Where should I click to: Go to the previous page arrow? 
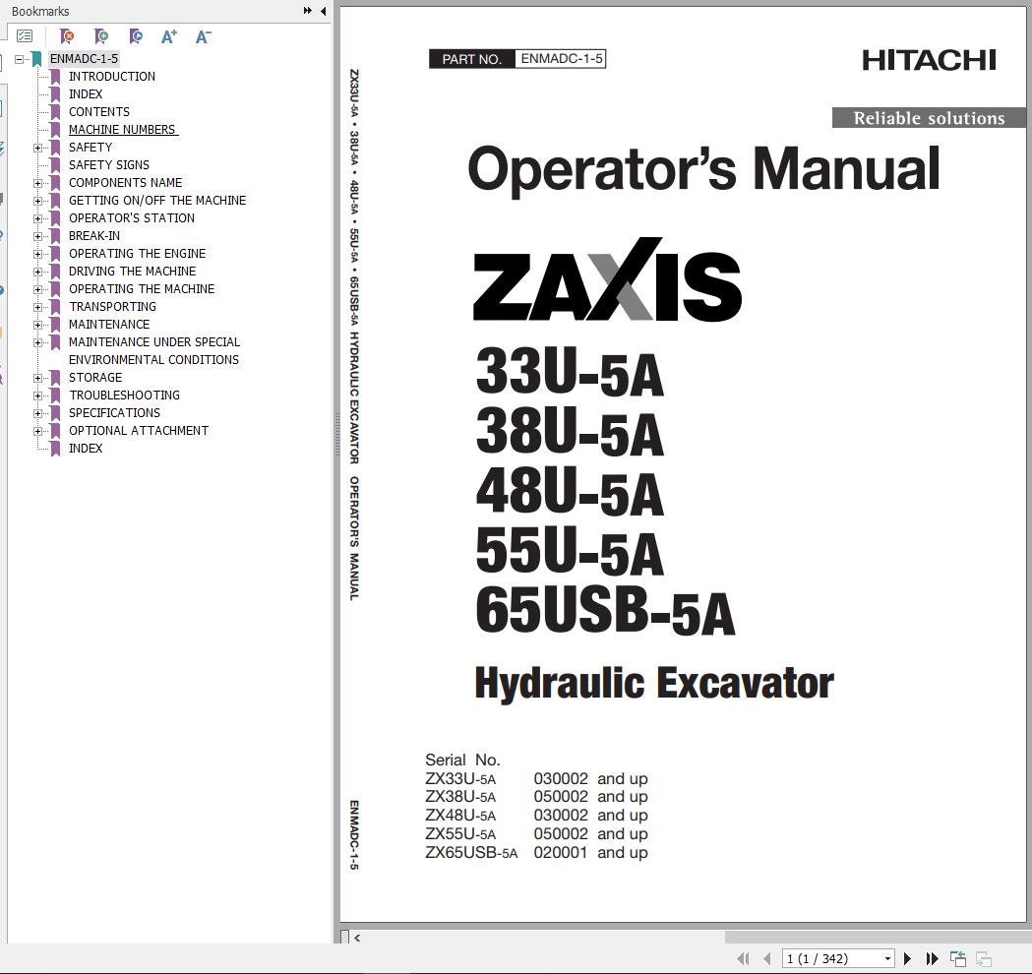(766, 959)
